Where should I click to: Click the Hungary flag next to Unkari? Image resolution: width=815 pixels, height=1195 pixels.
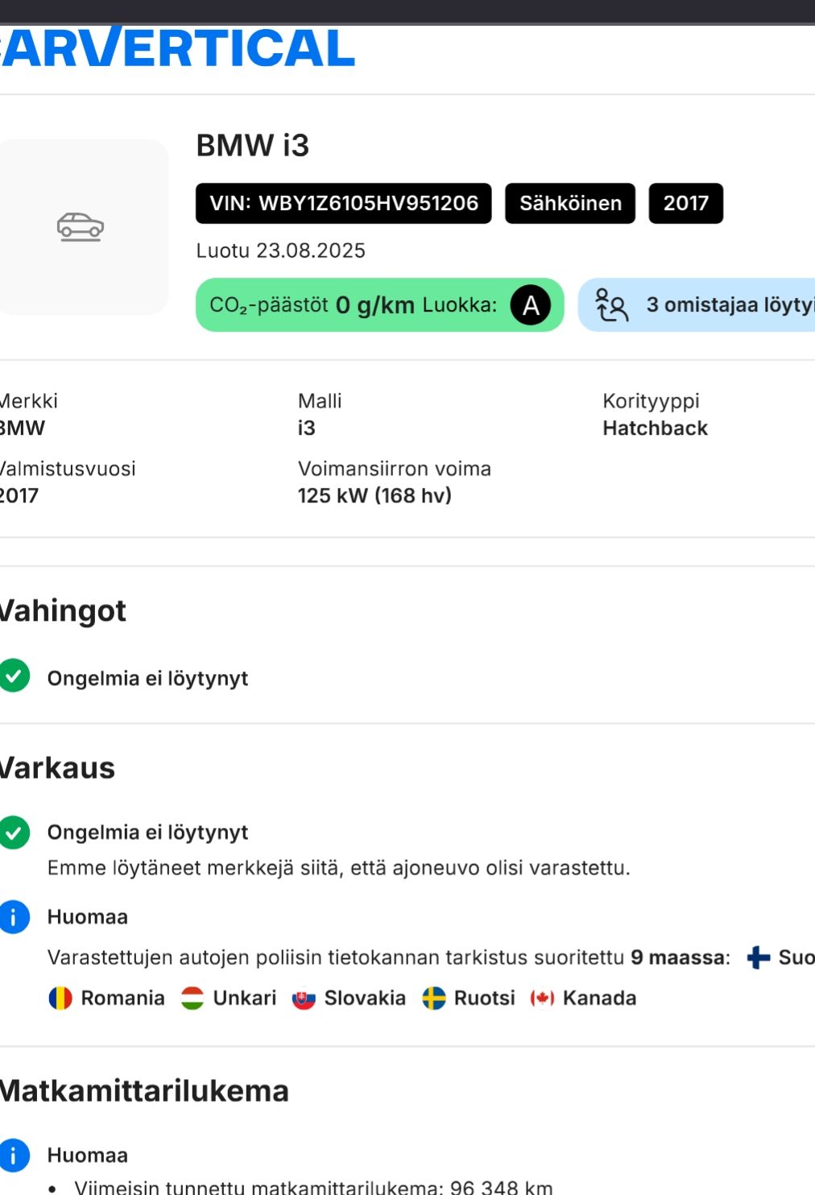192,999
